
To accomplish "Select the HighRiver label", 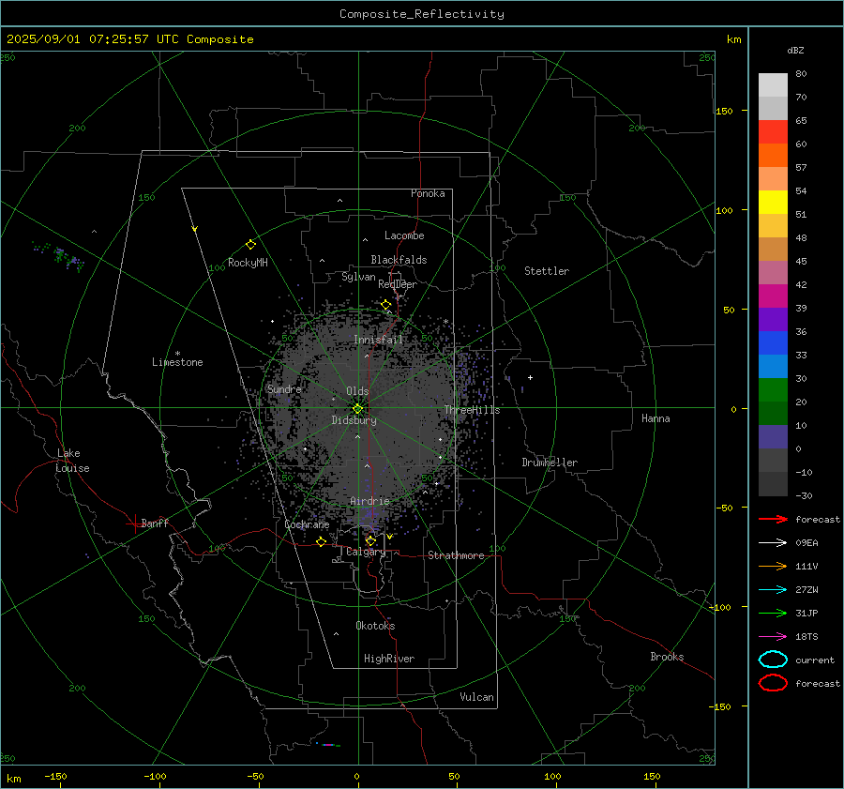I will [389, 659].
